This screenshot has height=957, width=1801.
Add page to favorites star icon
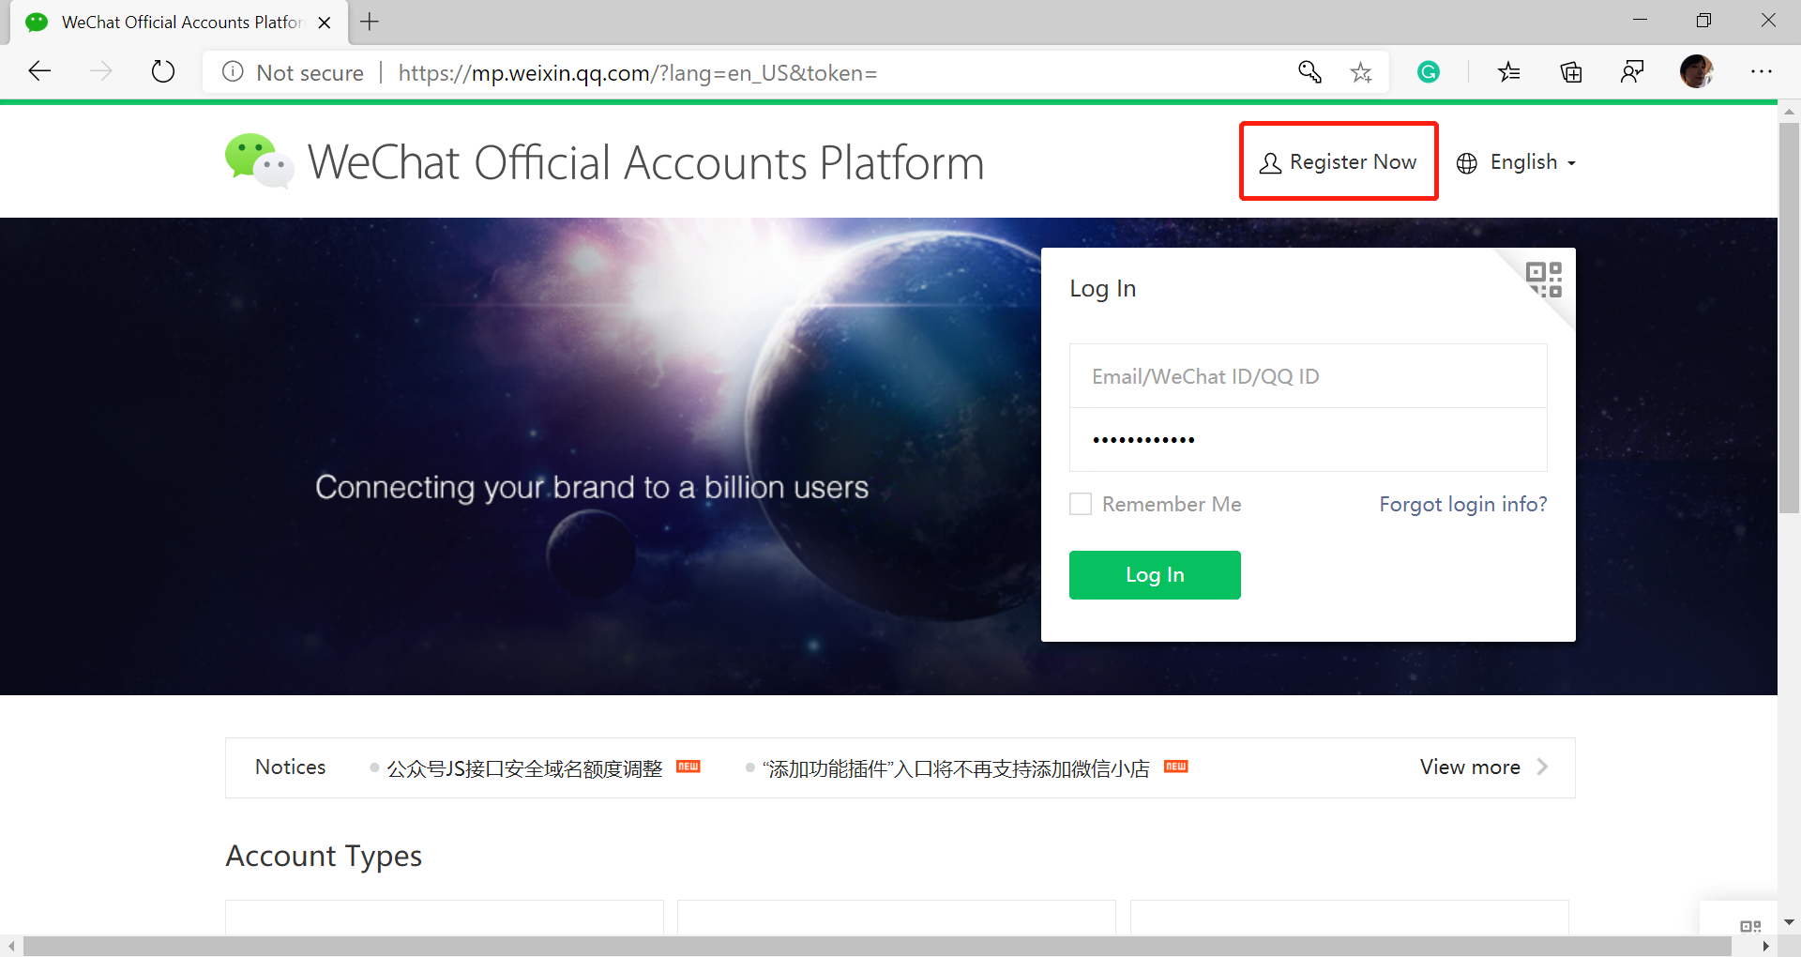[x=1360, y=72]
